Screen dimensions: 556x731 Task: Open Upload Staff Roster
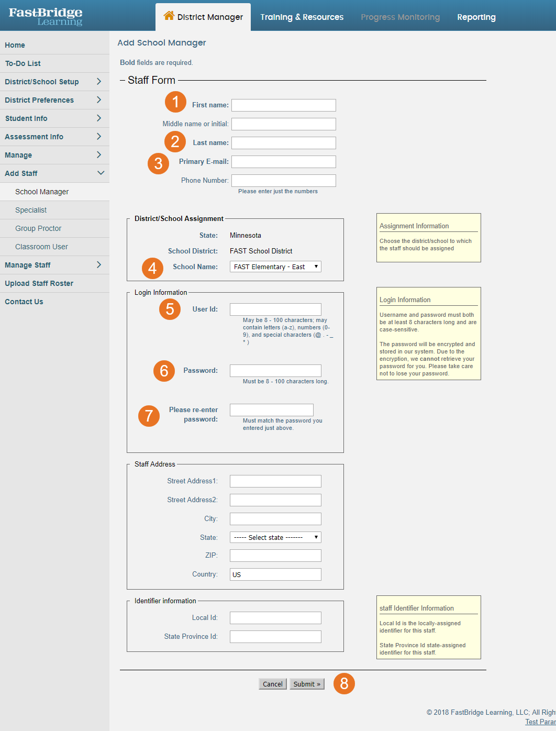[x=54, y=283]
